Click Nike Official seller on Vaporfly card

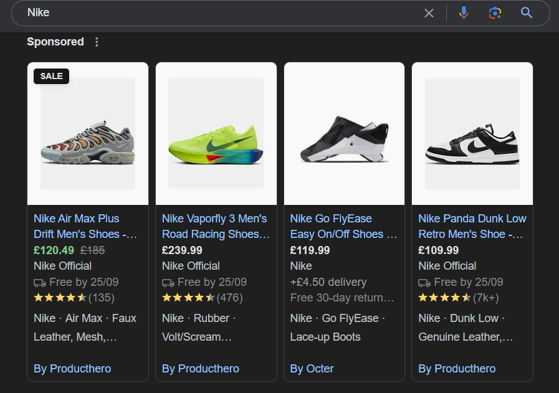tap(191, 266)
